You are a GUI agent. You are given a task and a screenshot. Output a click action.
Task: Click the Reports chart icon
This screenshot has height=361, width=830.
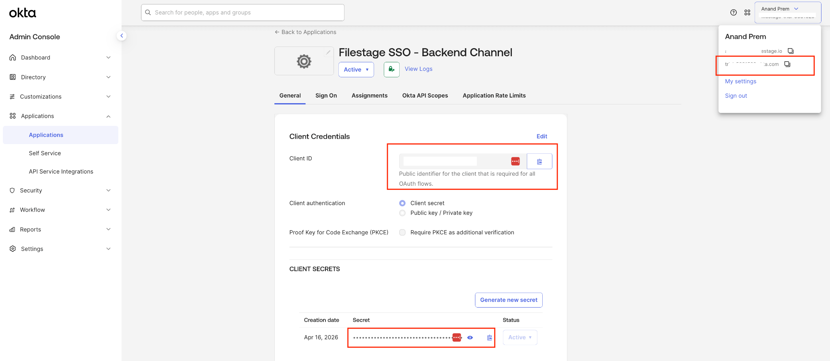[12, 229]
